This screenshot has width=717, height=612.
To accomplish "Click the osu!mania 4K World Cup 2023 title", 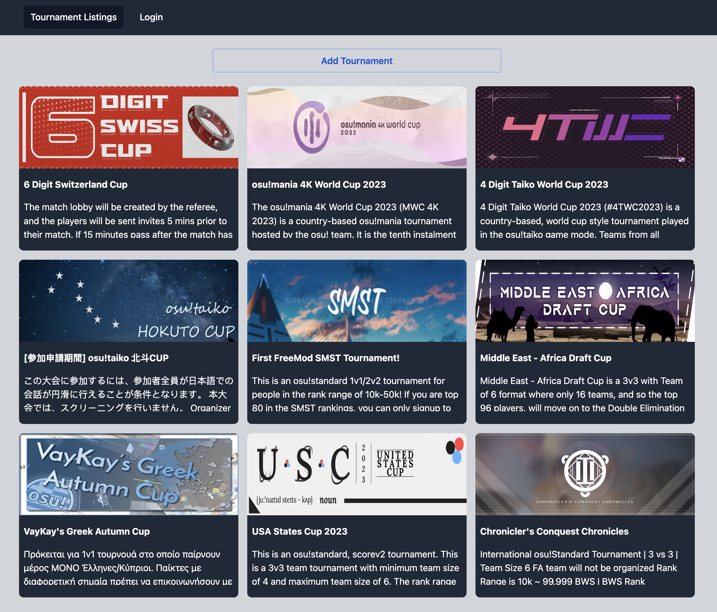I will (318, 185).
